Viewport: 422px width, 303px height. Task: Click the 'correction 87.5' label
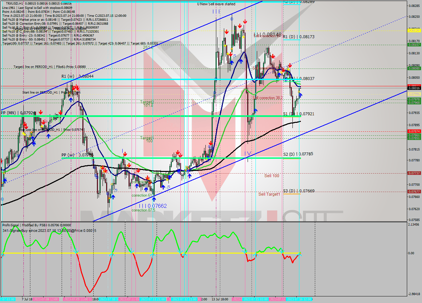(x=144, y=210)
